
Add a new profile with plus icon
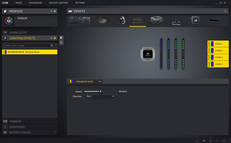(51, 11)
